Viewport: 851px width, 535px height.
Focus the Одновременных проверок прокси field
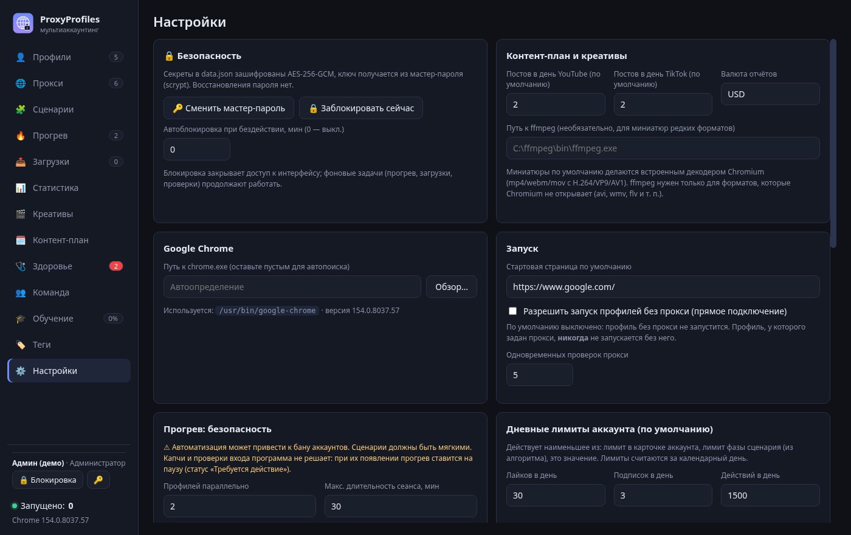coord(540,375)
